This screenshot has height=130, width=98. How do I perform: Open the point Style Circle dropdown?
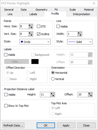(35, 42)
